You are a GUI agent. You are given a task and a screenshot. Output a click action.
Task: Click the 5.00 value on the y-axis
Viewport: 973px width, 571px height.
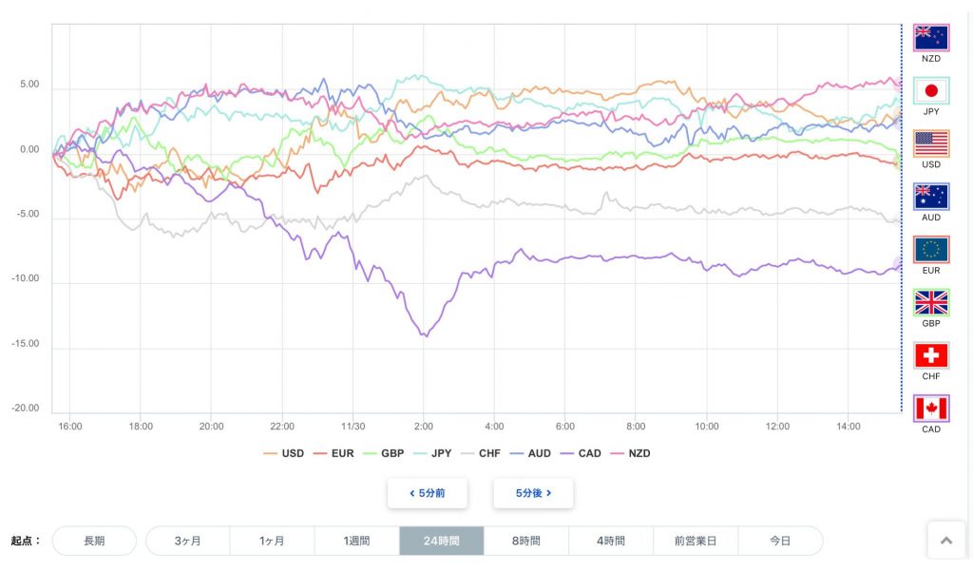(29, 84)
